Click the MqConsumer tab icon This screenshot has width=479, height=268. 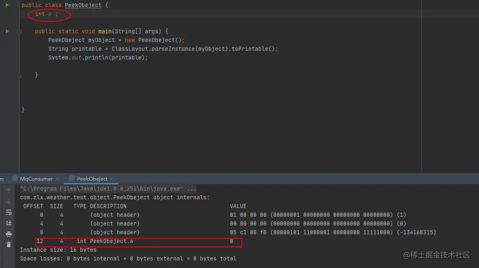click(15, 179)
